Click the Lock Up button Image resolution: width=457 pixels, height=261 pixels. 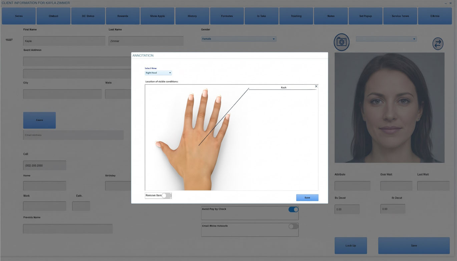(351, 246)
